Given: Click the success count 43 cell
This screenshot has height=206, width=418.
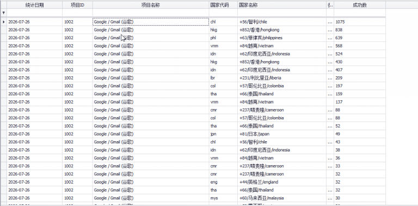Looking at the screenshot, I should coord(360,142).
